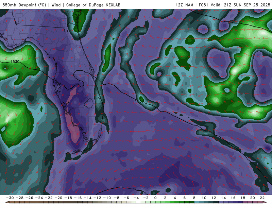Click 'College of DuPage NEXLAB' in the header

pyautogui.click(x=93, y=5)
